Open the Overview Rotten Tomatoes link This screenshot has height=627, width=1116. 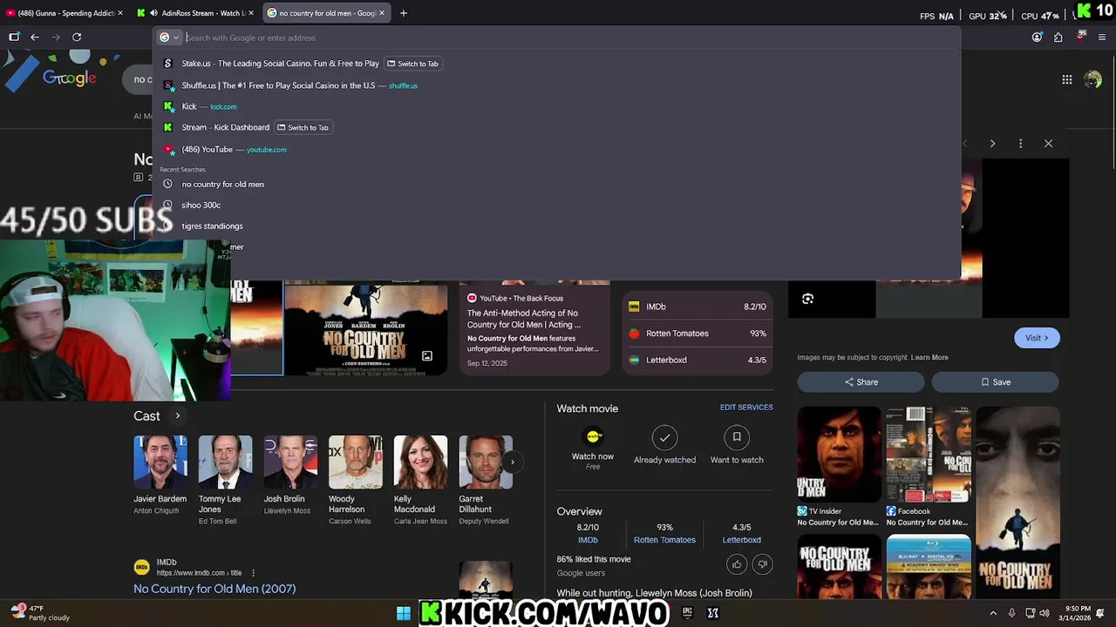[x=664, y=540]
